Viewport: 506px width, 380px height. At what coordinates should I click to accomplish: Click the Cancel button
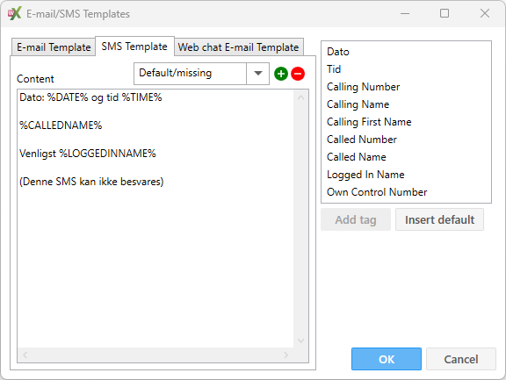461,359
